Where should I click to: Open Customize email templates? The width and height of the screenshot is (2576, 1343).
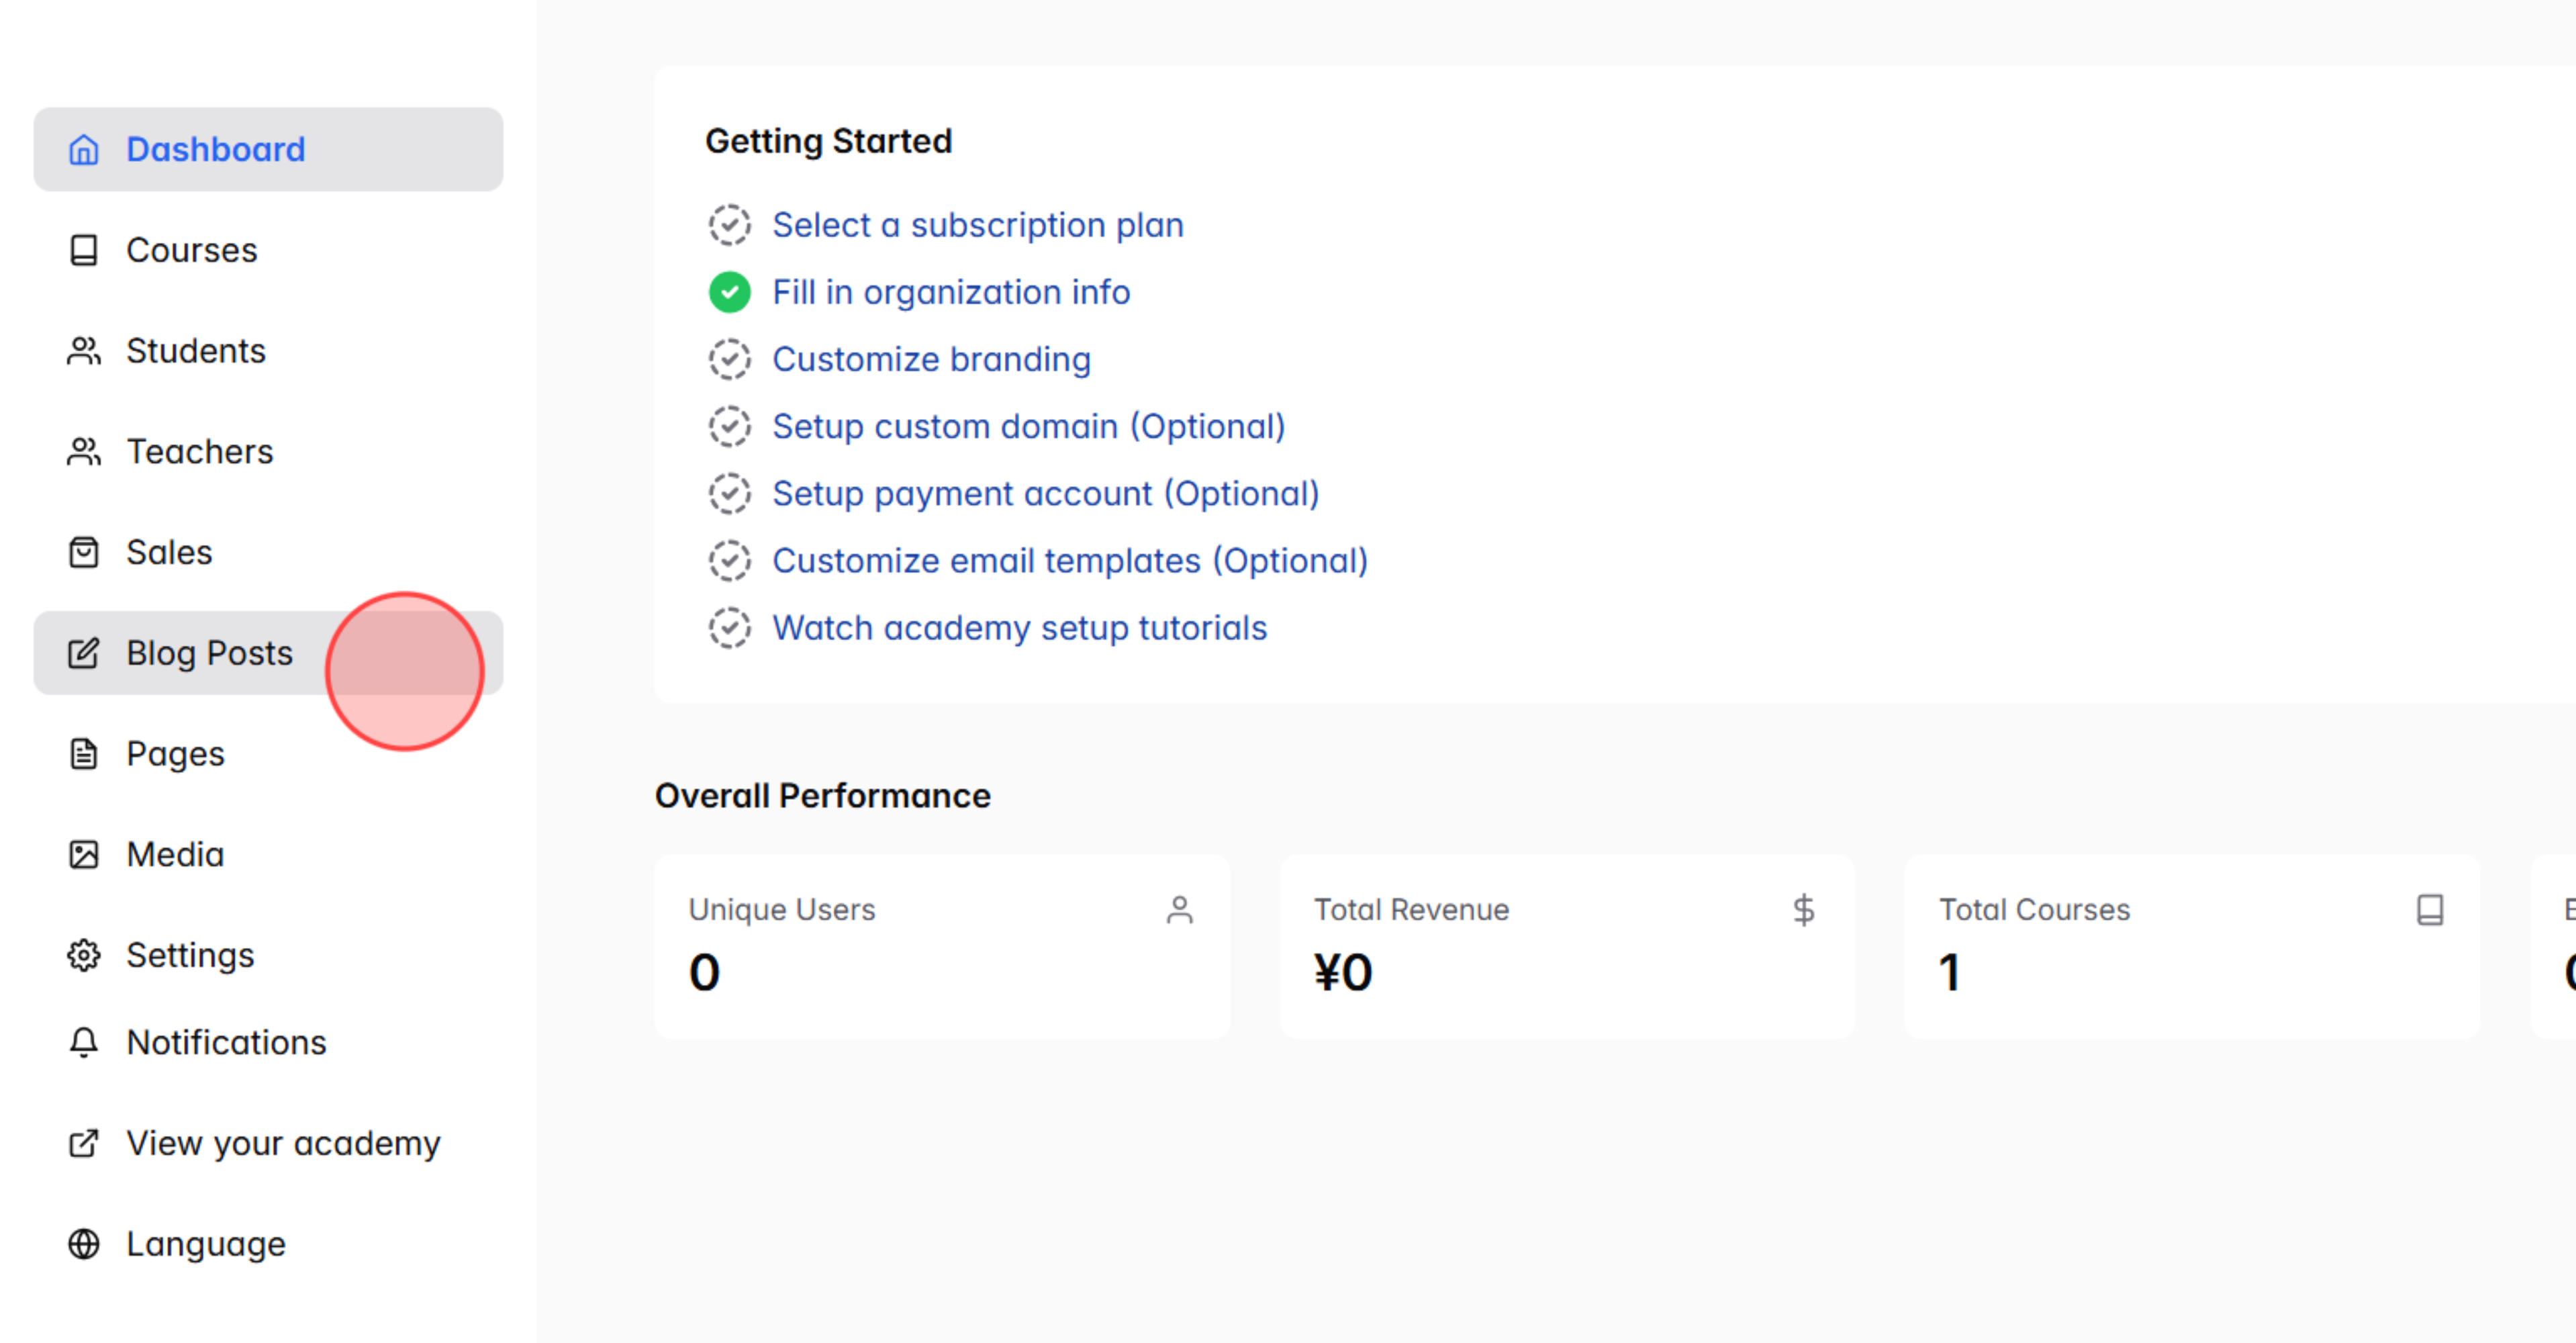tap(1070, 561)
